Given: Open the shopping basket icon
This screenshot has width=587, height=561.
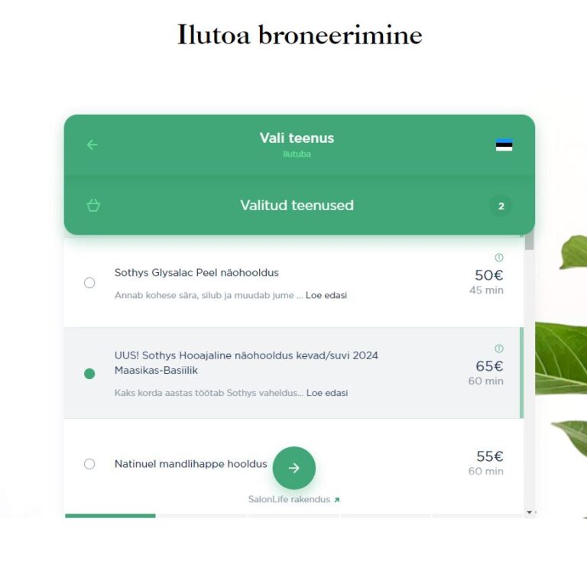Looking at the screenshot, I should pyautogui.click(x=93, y=205).
